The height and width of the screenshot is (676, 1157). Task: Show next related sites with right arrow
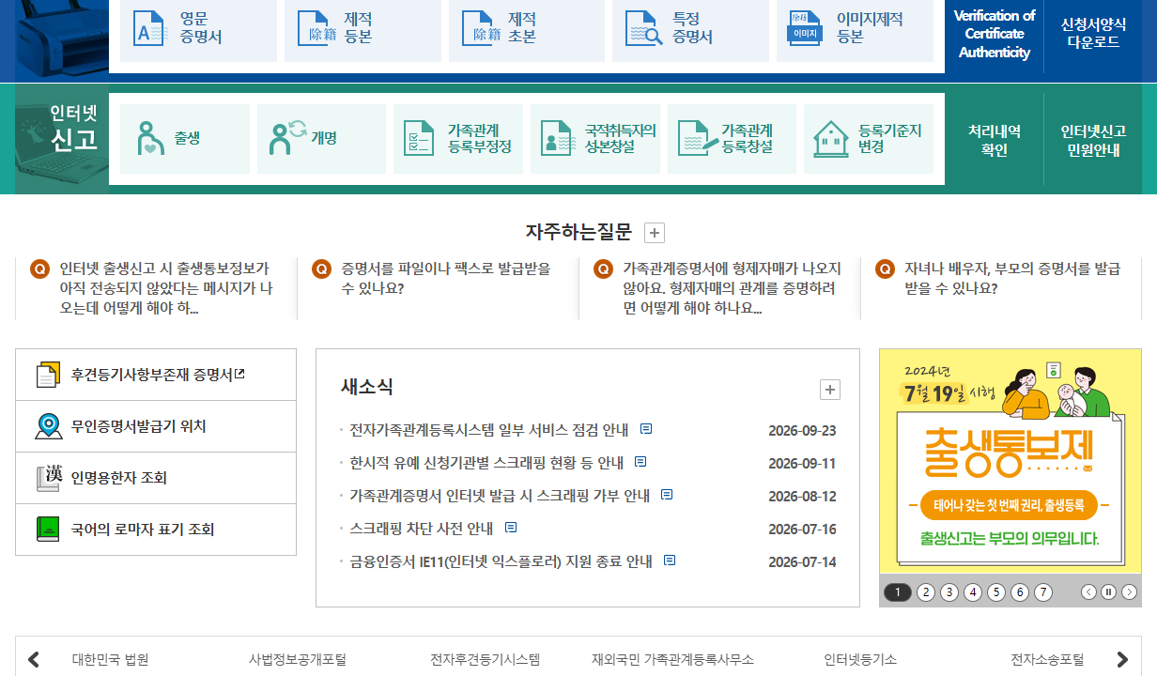click(x=1121, y=659)
